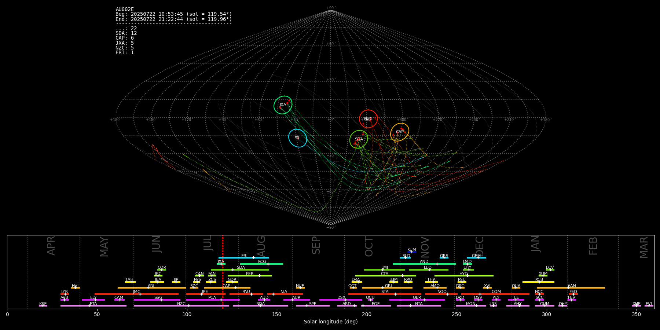Click the 'NZC: 5' count in legend

point(125,48)
